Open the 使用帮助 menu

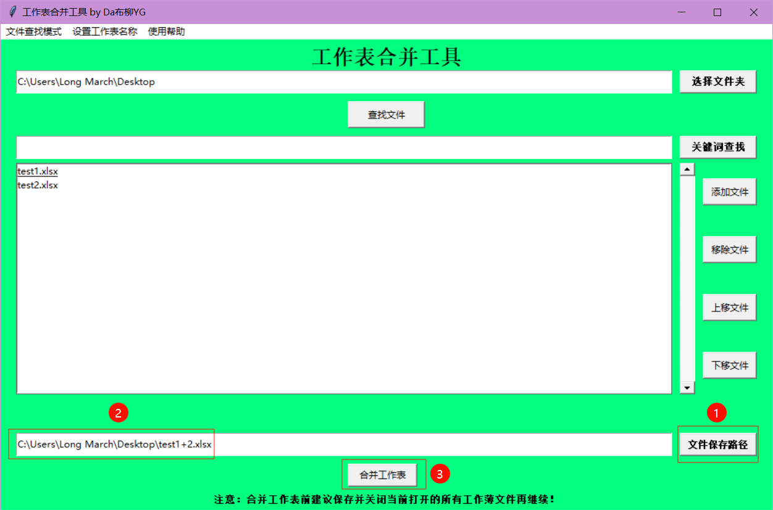166,31
